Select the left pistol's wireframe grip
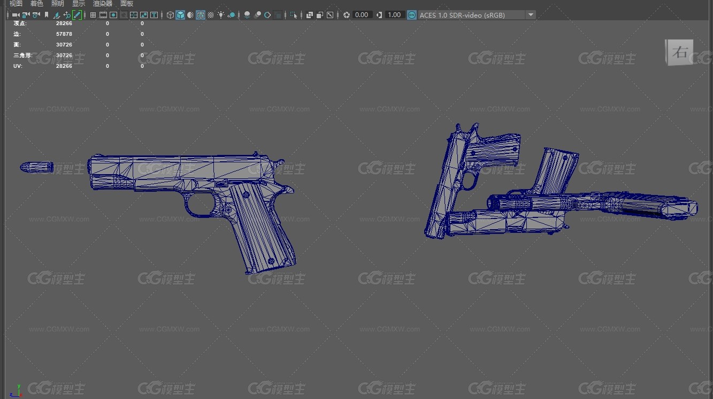This screenshot has height=399, width=713. tap(262, 227)
